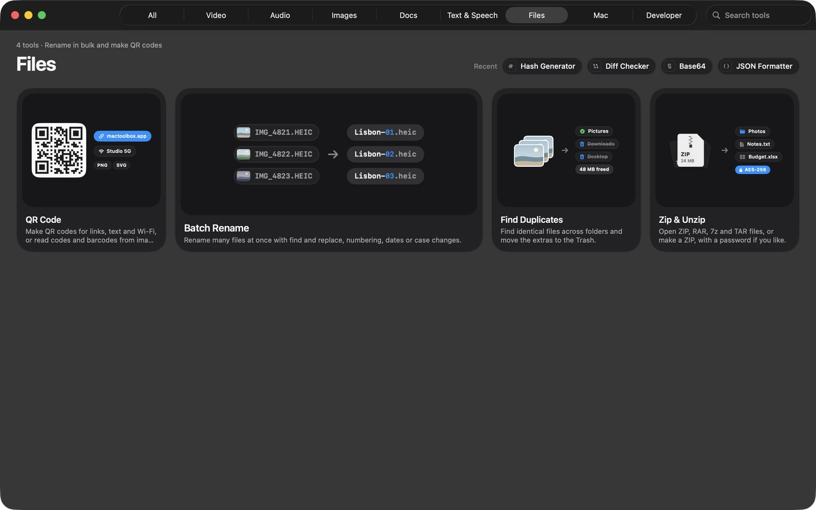Click the Pictures folder chip with checkmark
This screenshot has height=510, width=816.
click(594, 131)
